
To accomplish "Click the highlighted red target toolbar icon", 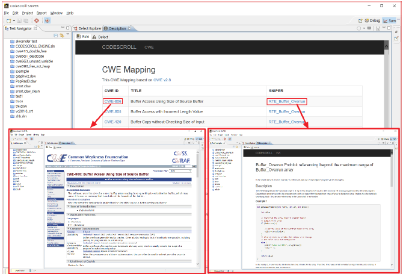I will (x=47, y=20).
